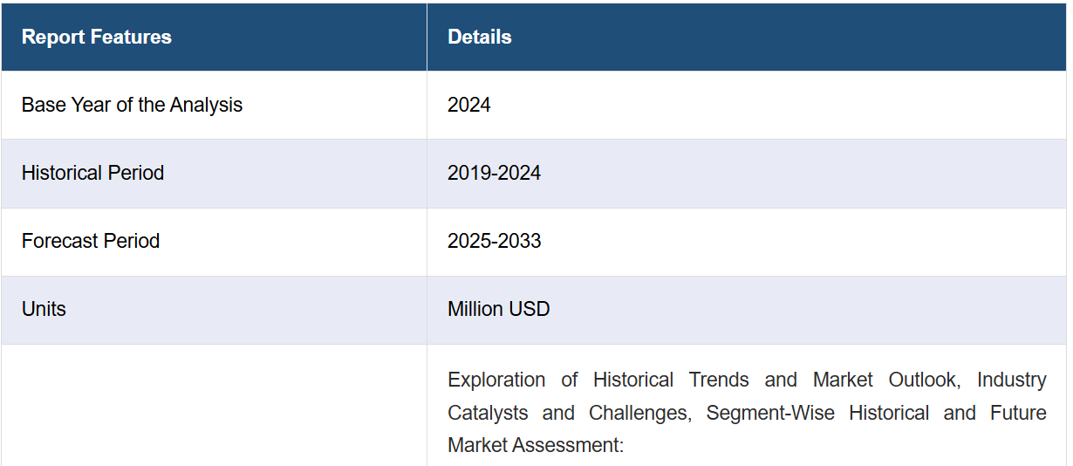Click the Exploration of Historical Trends paragraph
Screen dimensions: 1073x466
click(747, 413)
